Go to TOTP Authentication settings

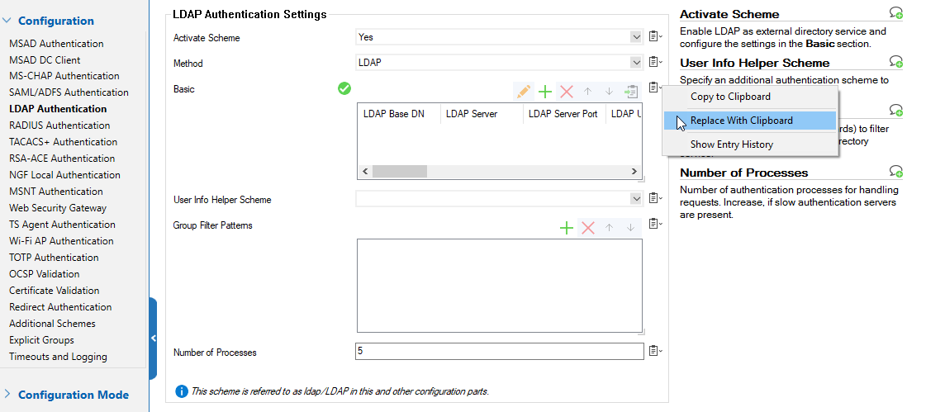click(54, 258)
